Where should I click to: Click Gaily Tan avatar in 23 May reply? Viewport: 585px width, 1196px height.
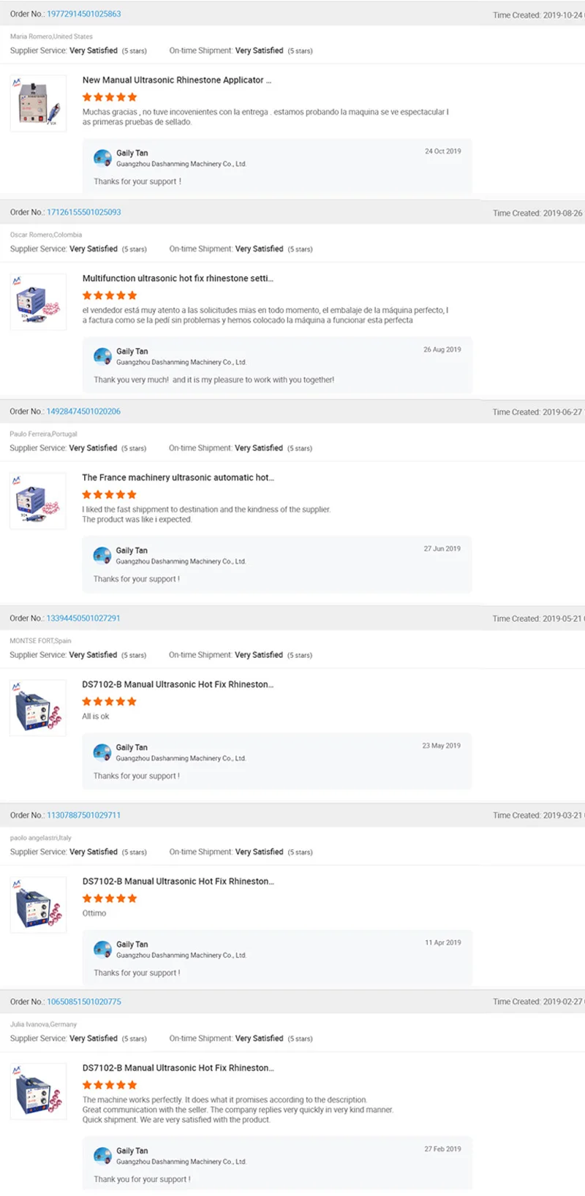pyautogui.click(x=102, y=752)
